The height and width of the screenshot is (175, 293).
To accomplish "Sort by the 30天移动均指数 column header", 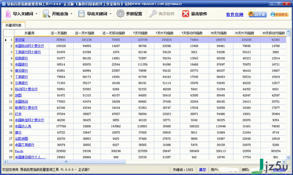I will [273, 33].
